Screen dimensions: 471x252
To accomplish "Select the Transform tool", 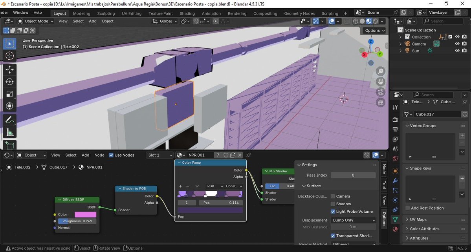I will pyautogui.click(x=9, y=106).
